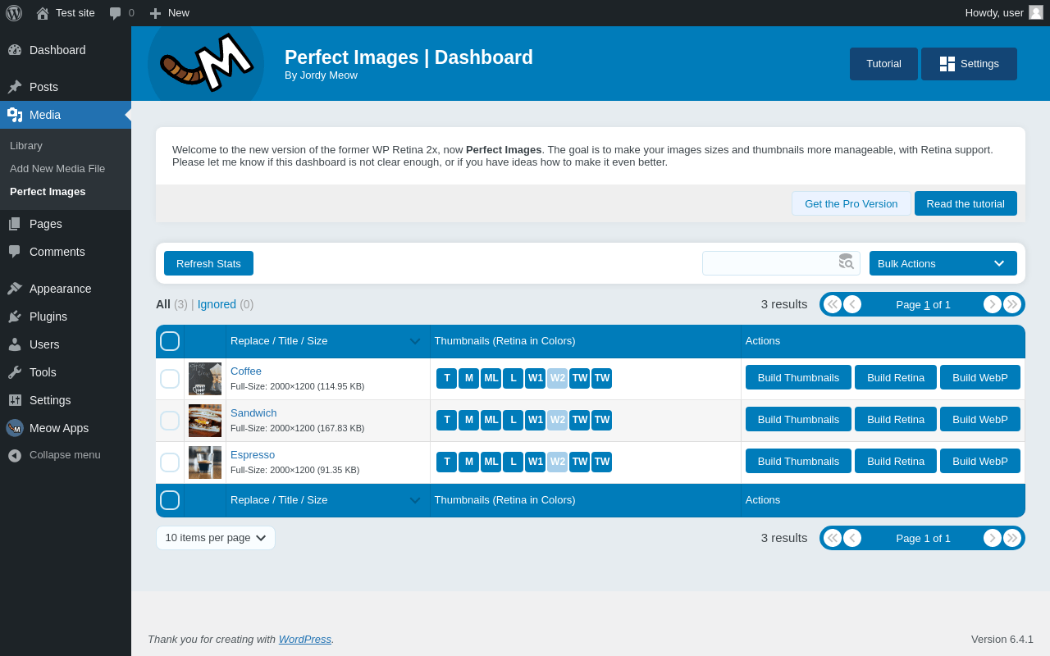This screenshot has height=656, width=1050.
Task: Go to first page, bottom pagination
Action: (x=833, y=538)
